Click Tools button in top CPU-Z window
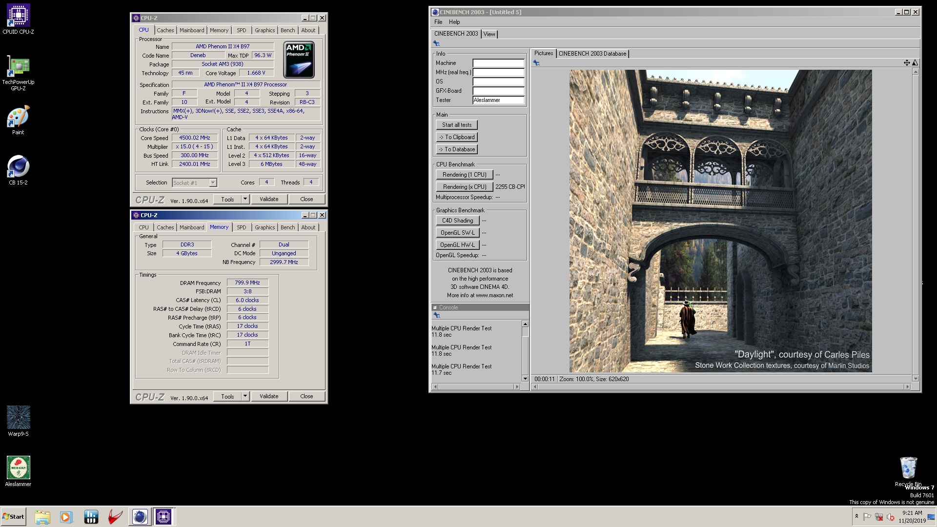 [227, 199]
